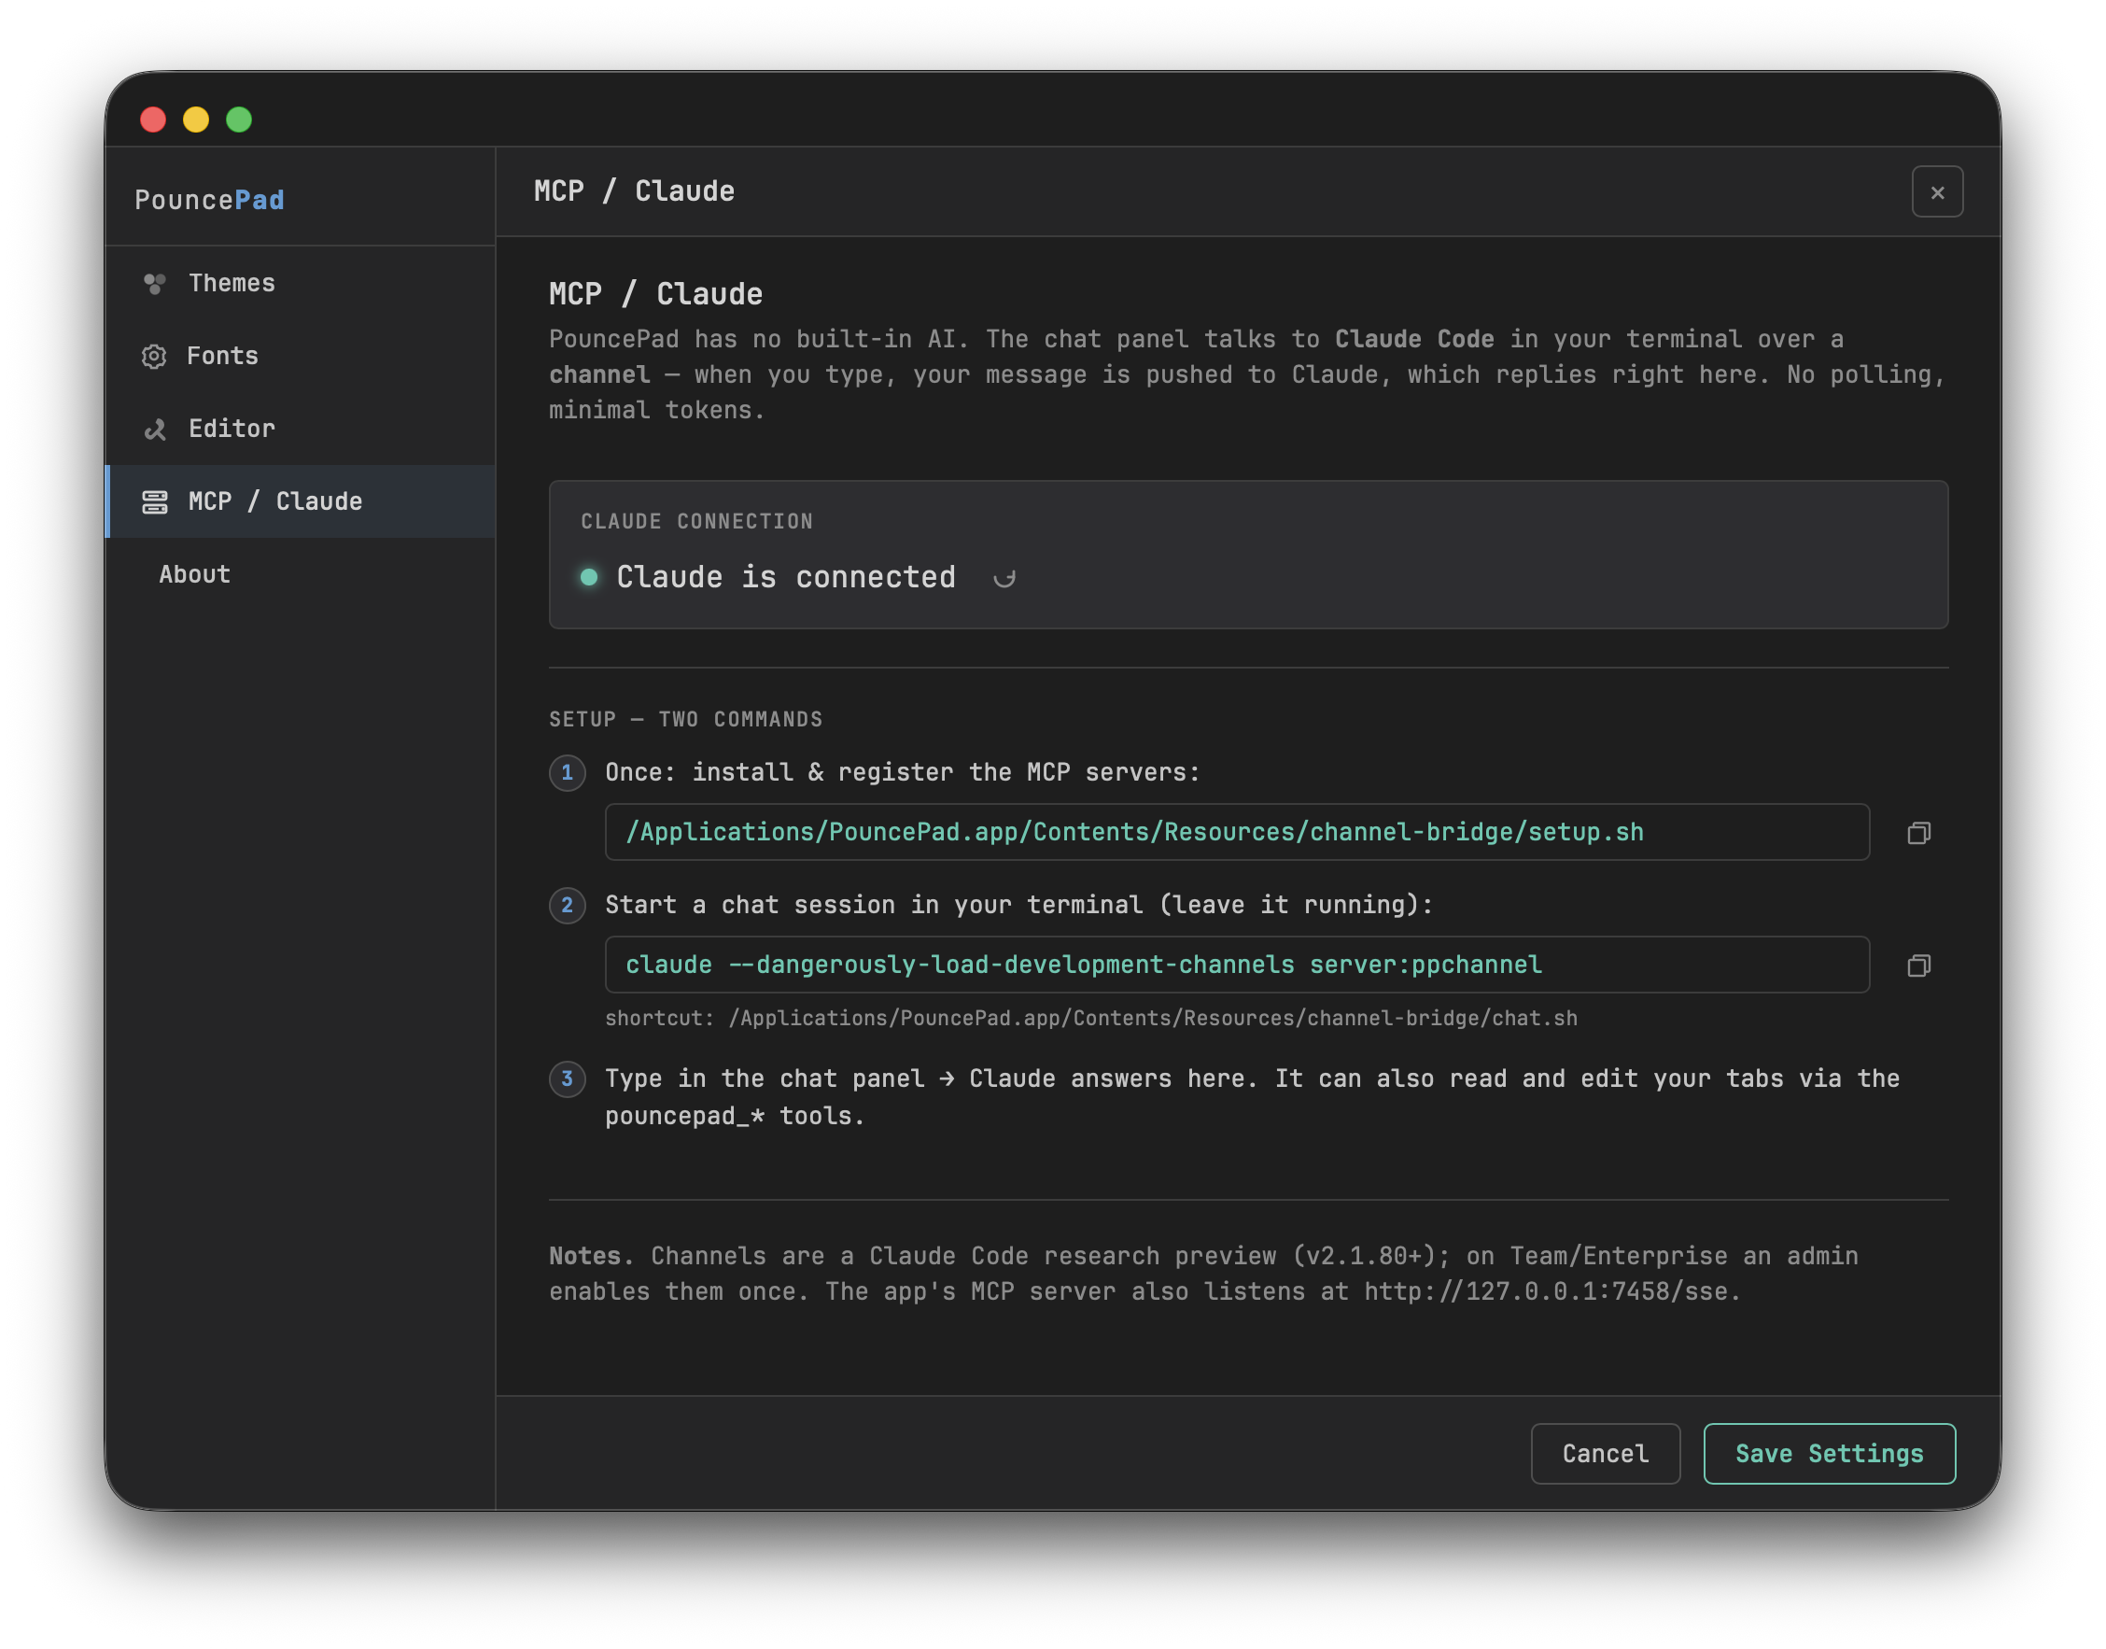The width and height of the screenshot is (2106, 1649).
Task: Click the 'Start a chat session in your terminal' text
Action: [1018, 905]
